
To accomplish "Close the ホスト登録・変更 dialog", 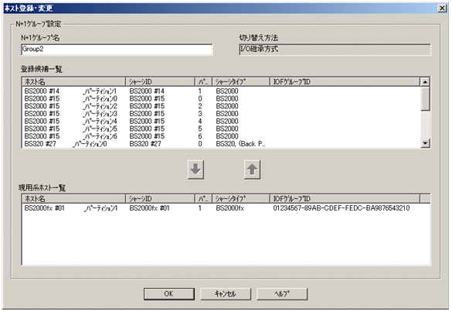I will [442, 8].
